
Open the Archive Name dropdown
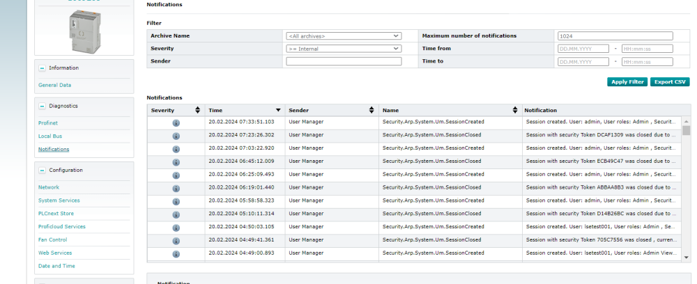click(344, 36)
